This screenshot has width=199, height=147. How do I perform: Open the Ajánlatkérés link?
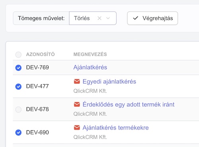[90, 68]
